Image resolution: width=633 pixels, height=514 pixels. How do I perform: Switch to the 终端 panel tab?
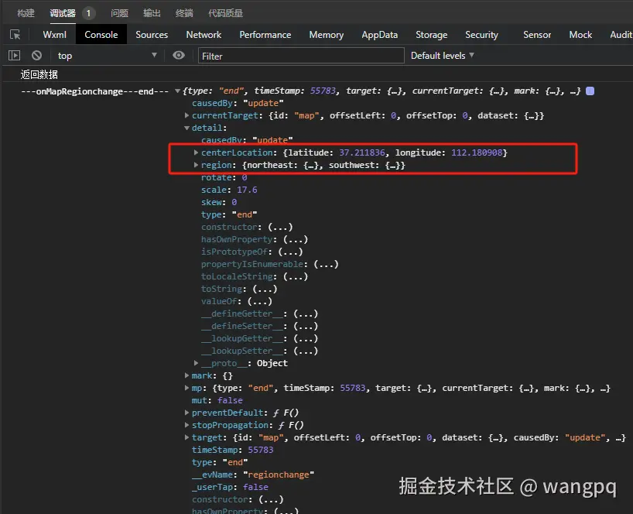coord(184,13)
